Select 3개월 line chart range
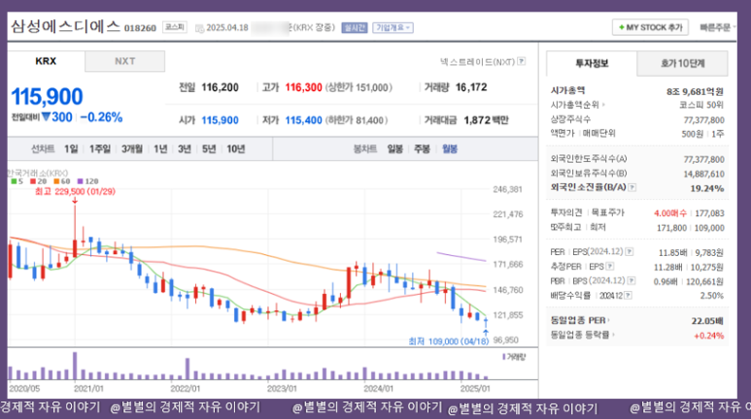Screen dimensions: 751x419 click(x=132, y=149)
